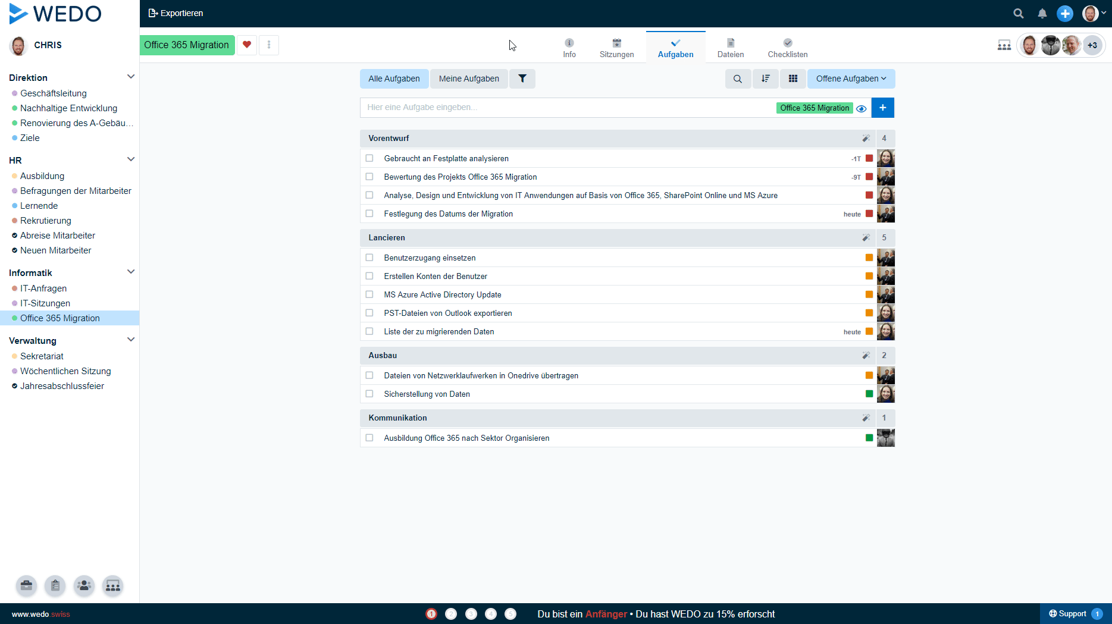Click the +3 more members badge
Screen dimensions: 1112x624
(x=1092, y=45)
